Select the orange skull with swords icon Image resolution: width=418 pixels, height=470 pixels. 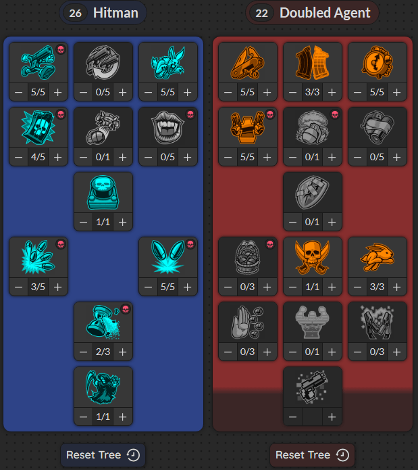pyautogui.click(x=312, y=257)
